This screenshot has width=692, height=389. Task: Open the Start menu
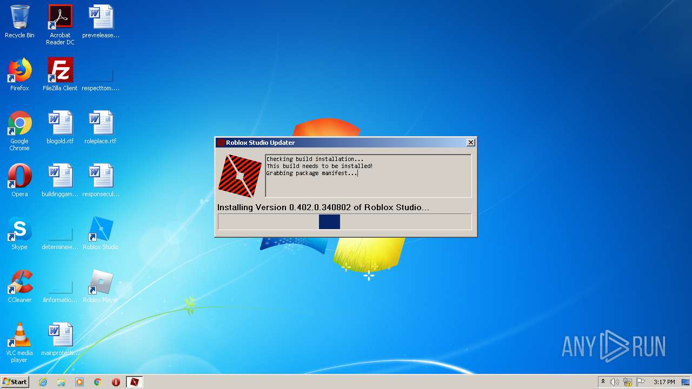[x=15, y=382]
